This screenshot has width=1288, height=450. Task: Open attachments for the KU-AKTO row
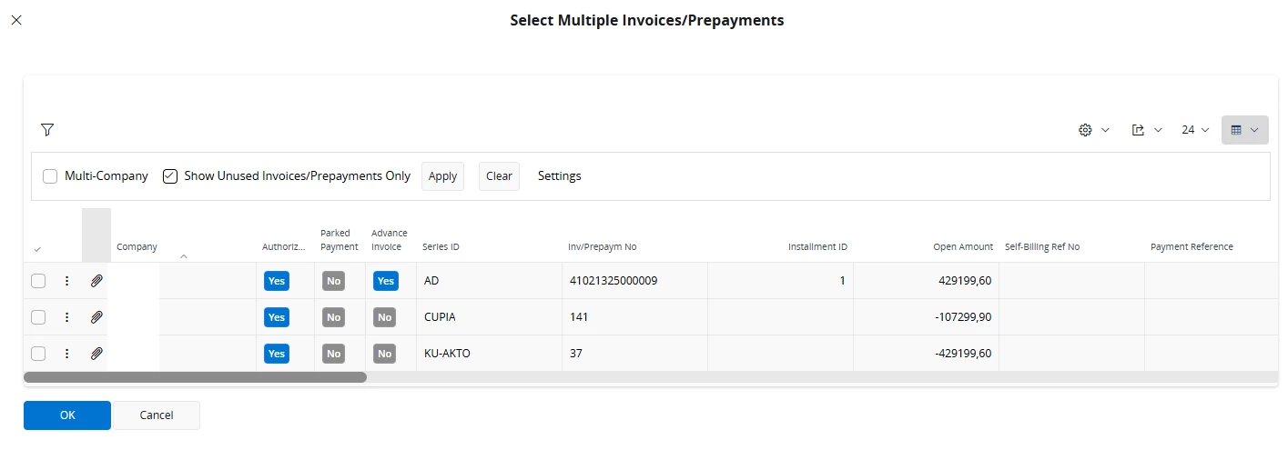[x=96, y=354]
